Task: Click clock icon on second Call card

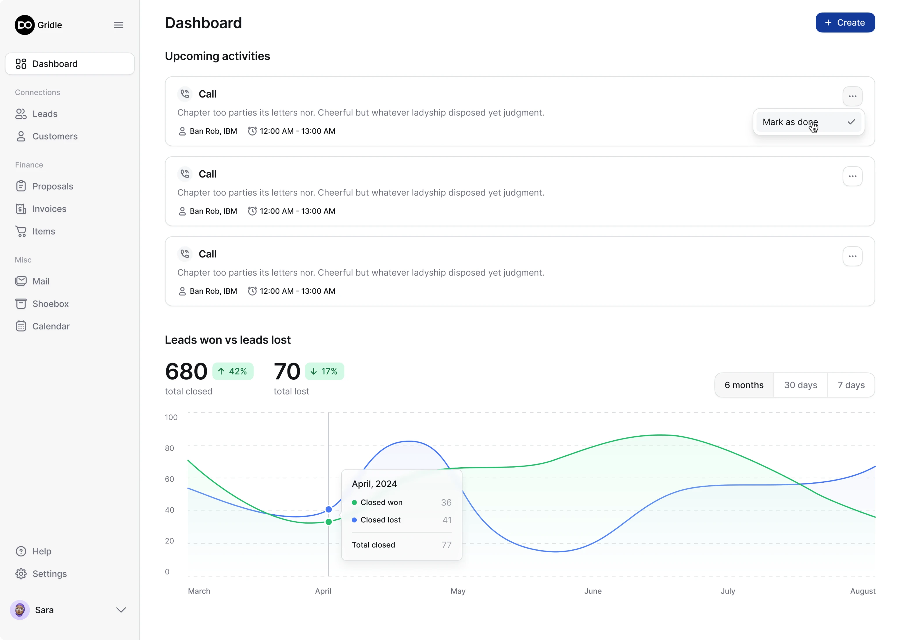Action: pos(252,211)
